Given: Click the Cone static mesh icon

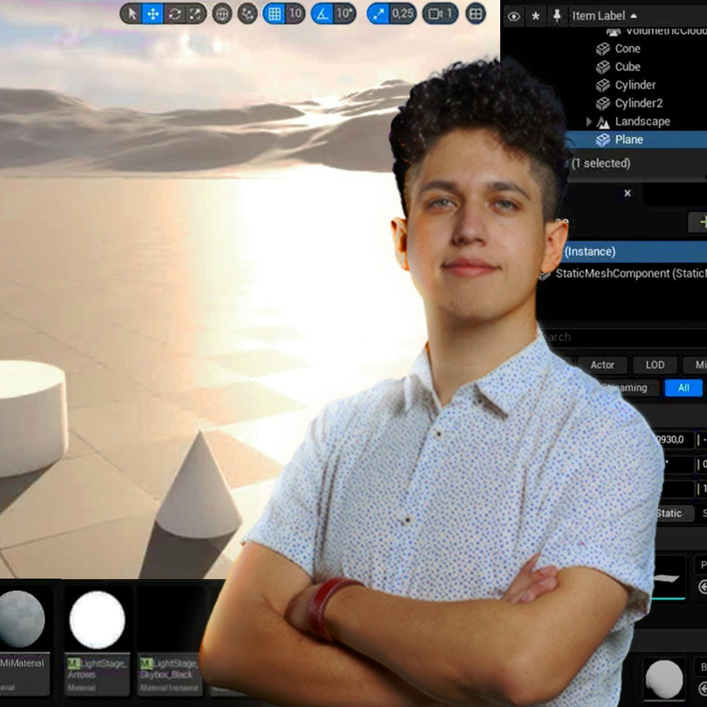Looking at the screenshot, I should (x=603, y=49).
